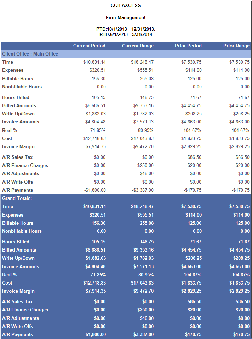The width and height of the screenshot is (252, 339).
Task: Click the CCH AXCESS report title
Action: coord(126,6)
